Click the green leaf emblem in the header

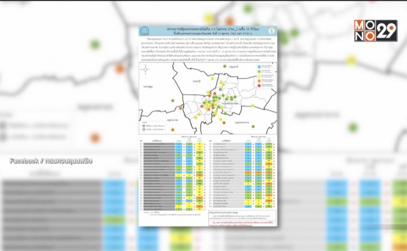click(271, 30)
